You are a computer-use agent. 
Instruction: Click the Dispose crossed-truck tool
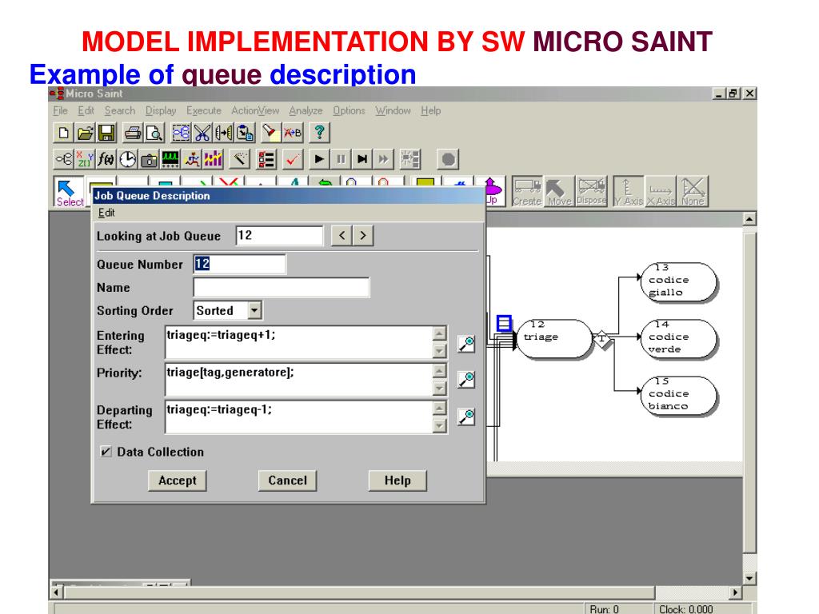pyautogui.click(x=591, y=192)
